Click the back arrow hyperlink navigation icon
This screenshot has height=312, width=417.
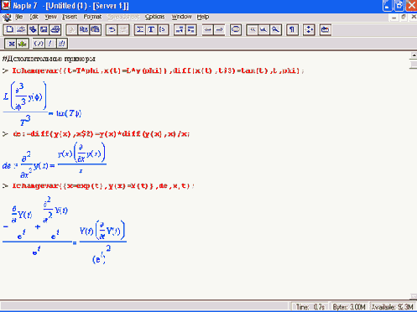pos(207,29)
